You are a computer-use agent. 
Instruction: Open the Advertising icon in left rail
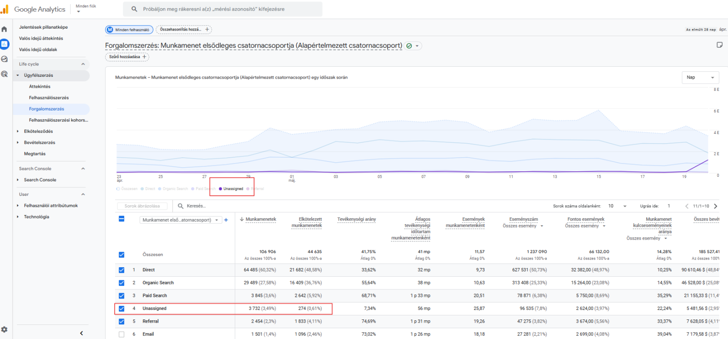(x=4, y=74)
